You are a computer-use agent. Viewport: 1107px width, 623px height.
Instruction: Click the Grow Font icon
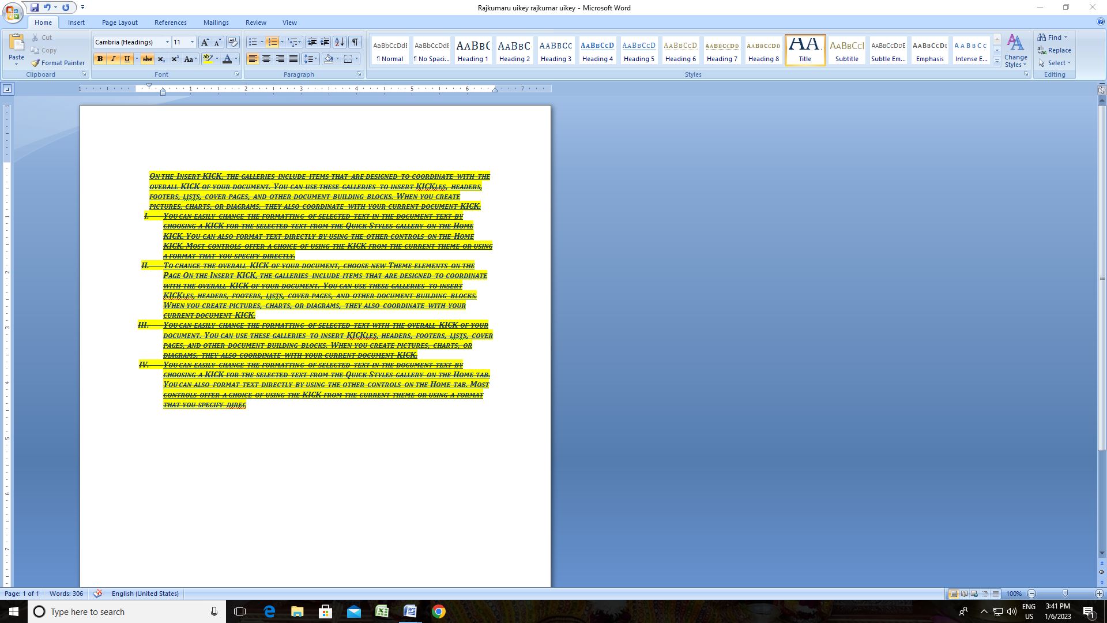(205, 42)
